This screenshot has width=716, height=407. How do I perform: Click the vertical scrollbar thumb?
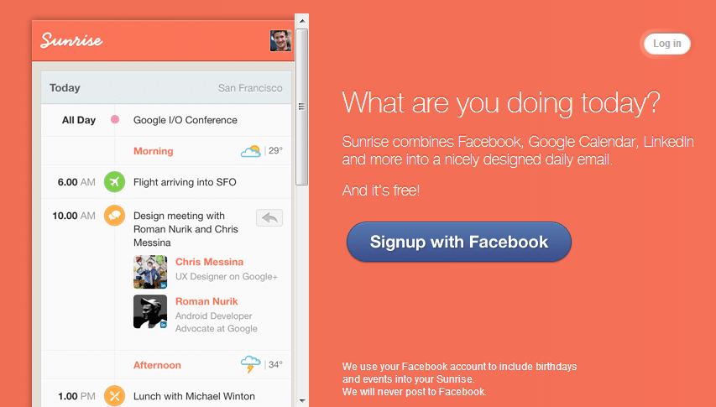pos(302,107)
